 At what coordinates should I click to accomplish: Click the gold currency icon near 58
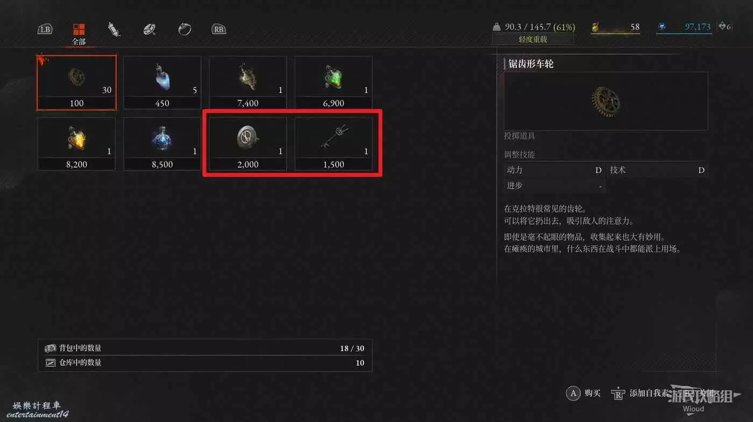pos(595,27)
